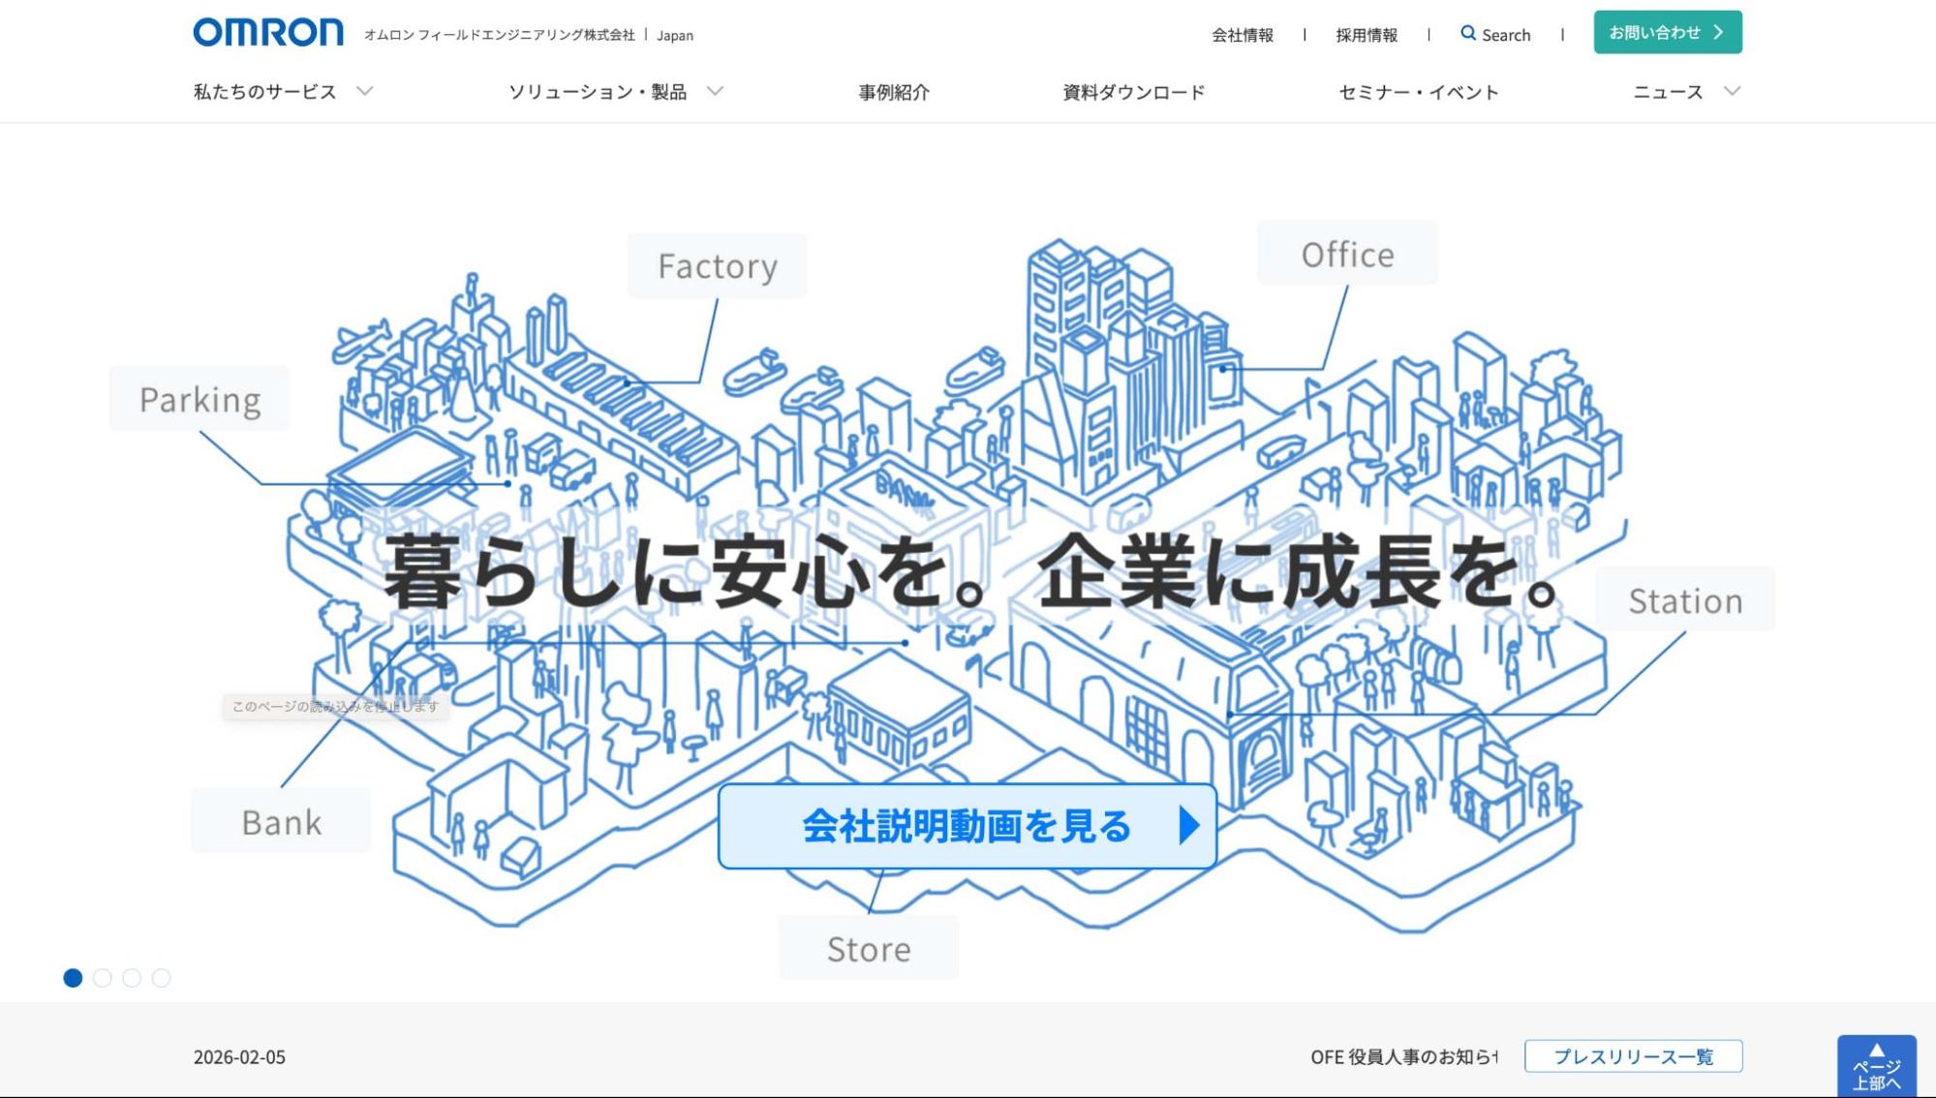Image resolution: width=1936 pixels, height=1098 pixels.
Task: Expand the ニュース dropdown chevron
Action: (x=1733, y=91)
